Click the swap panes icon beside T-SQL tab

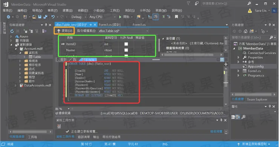pos(75,60)
